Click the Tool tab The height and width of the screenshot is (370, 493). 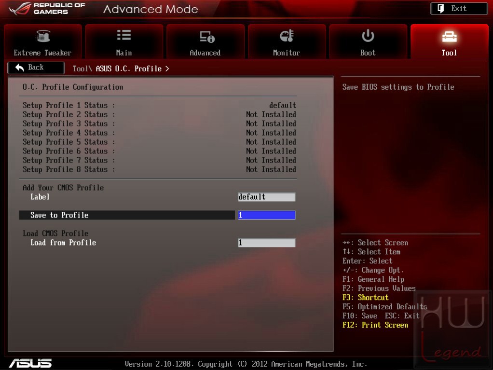449,41
